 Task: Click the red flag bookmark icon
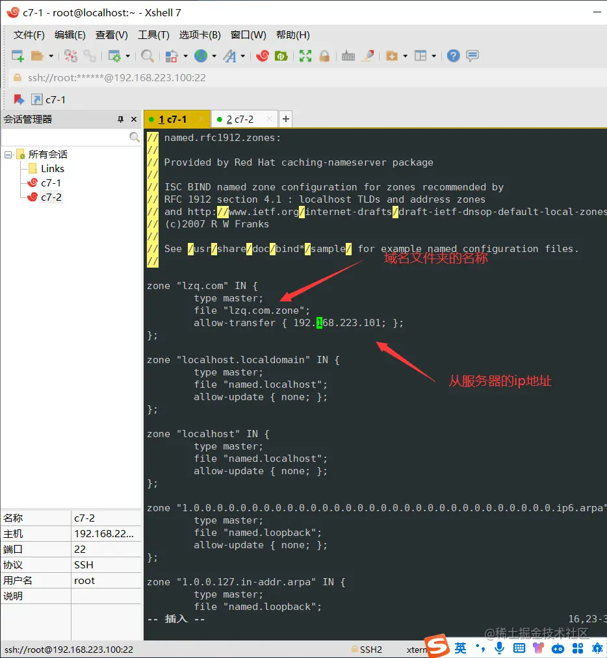(19, 99)
